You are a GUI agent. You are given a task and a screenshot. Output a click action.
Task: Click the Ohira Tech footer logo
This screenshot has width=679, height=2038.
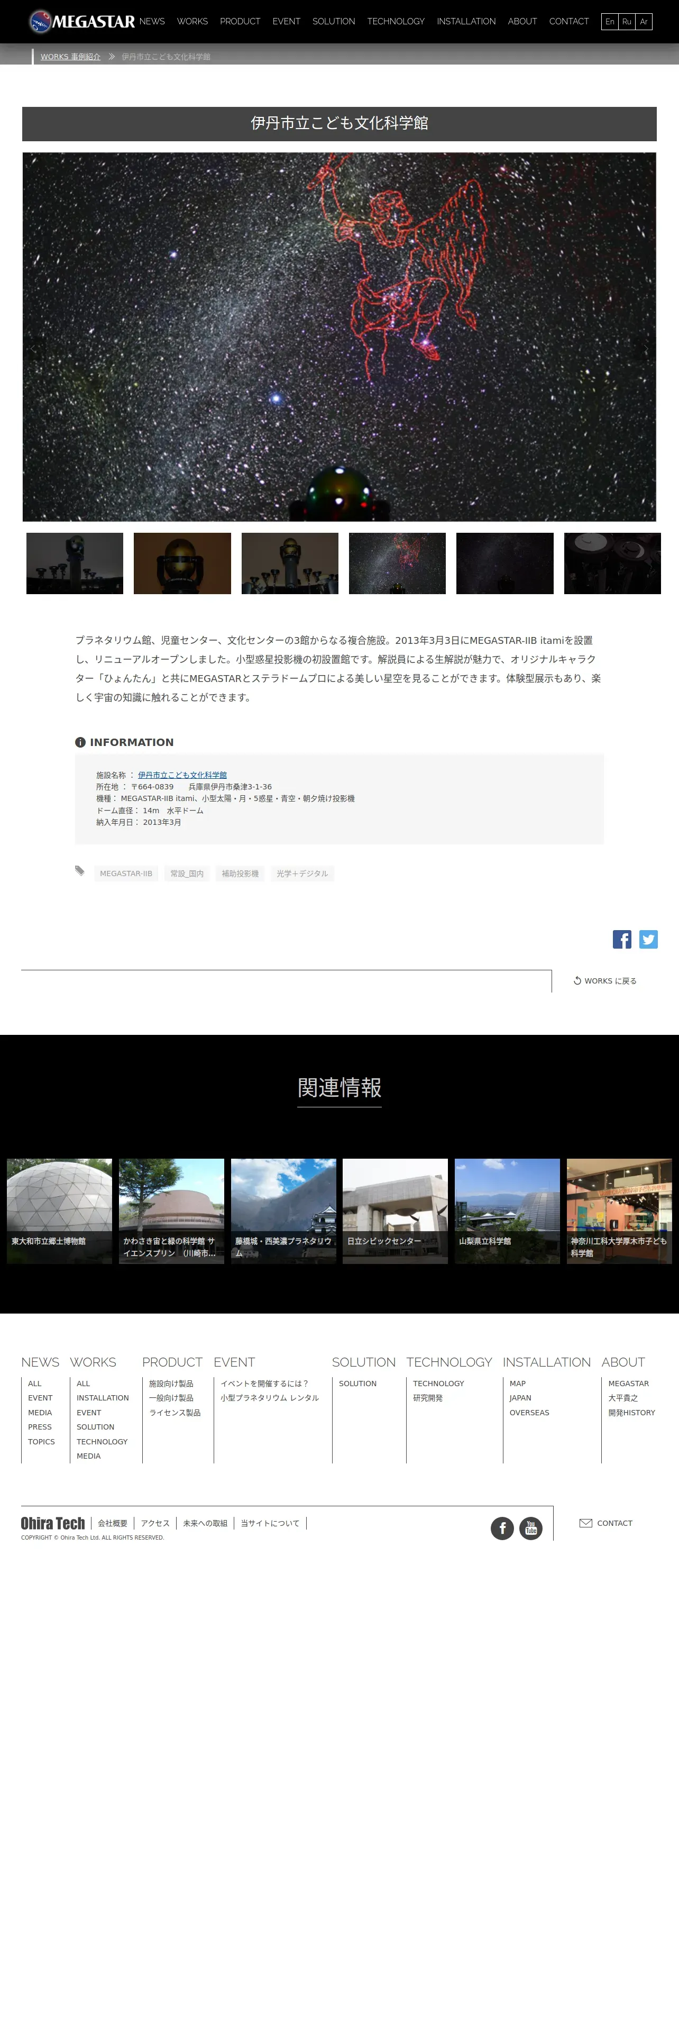[53, 1523]
